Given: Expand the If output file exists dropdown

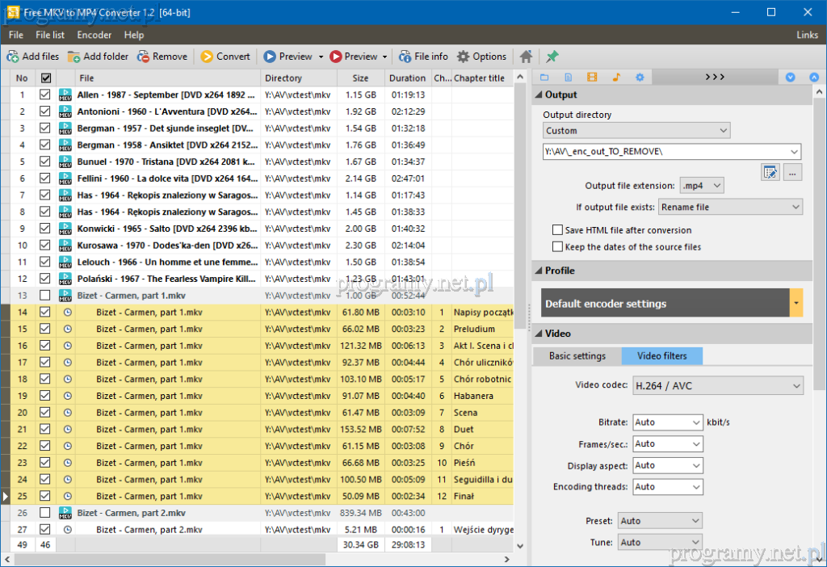Looking at the screenshot, I should (730, 208).
